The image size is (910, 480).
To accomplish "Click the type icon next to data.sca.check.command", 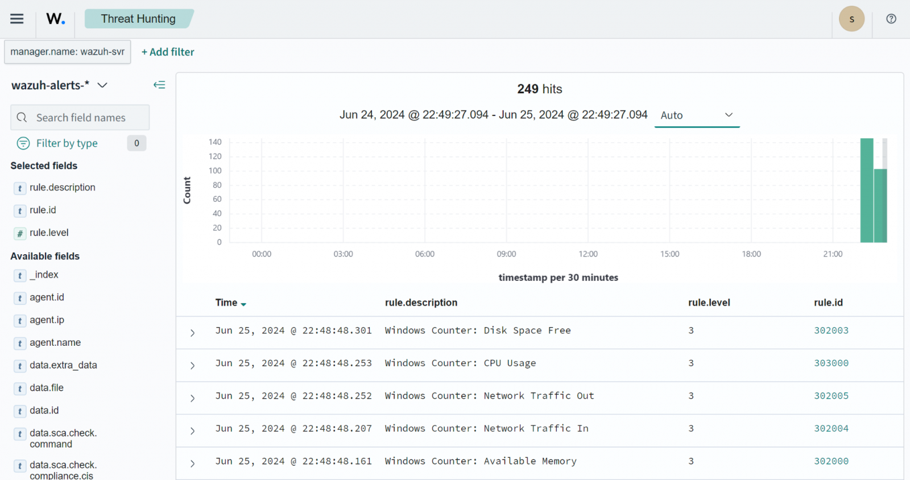I will tap(20, 434).
